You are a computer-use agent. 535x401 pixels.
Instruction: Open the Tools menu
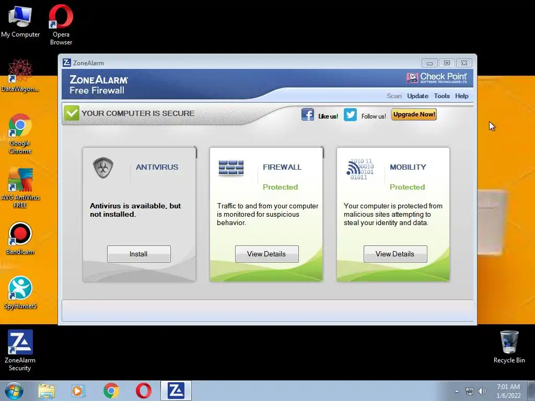pyautogui.click(x=442, y=96)
